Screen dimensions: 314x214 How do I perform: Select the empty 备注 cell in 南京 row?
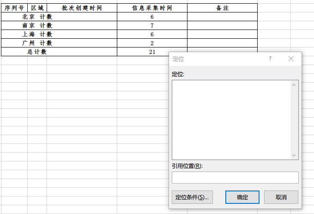222,26
